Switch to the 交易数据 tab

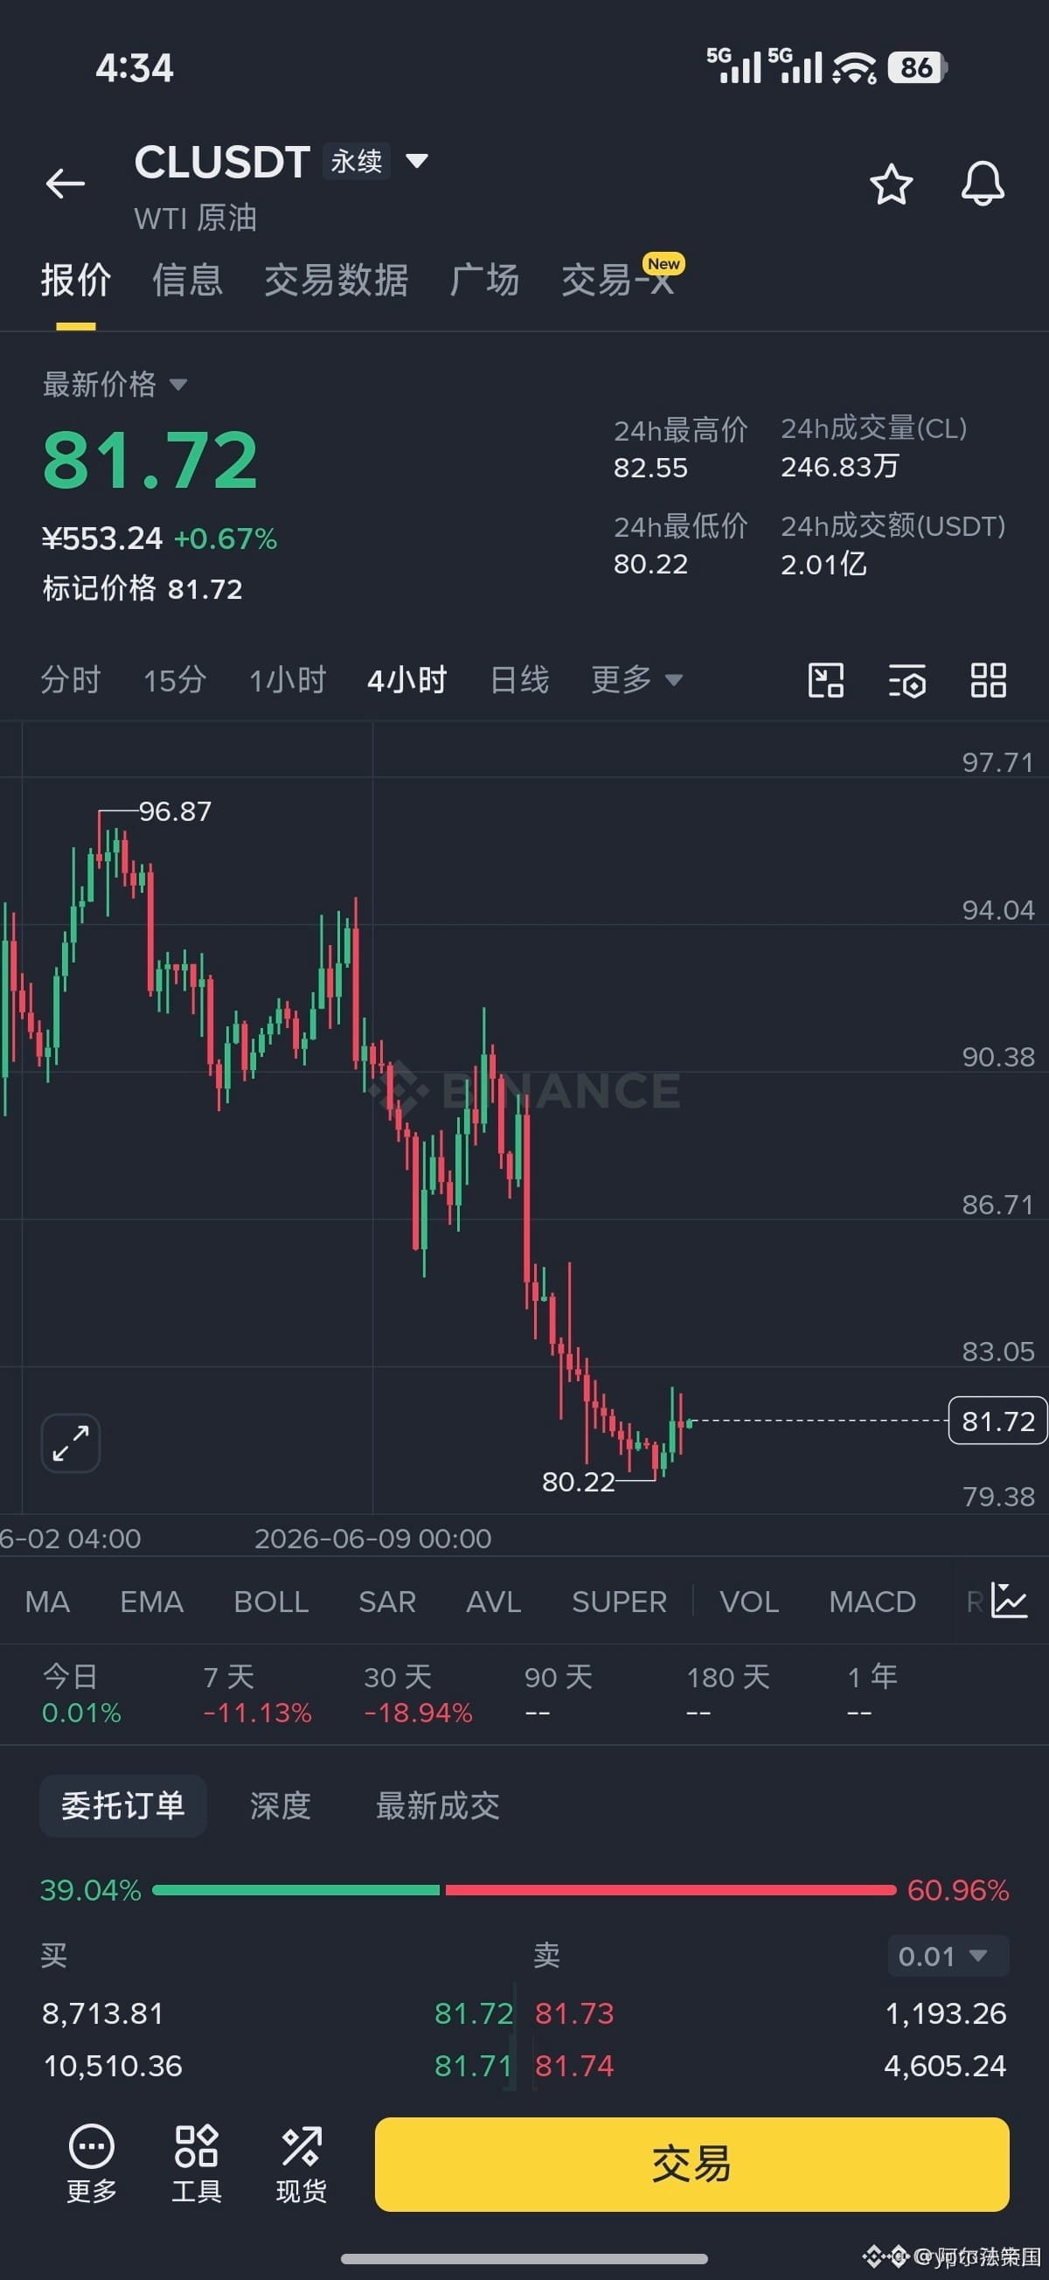337,280
